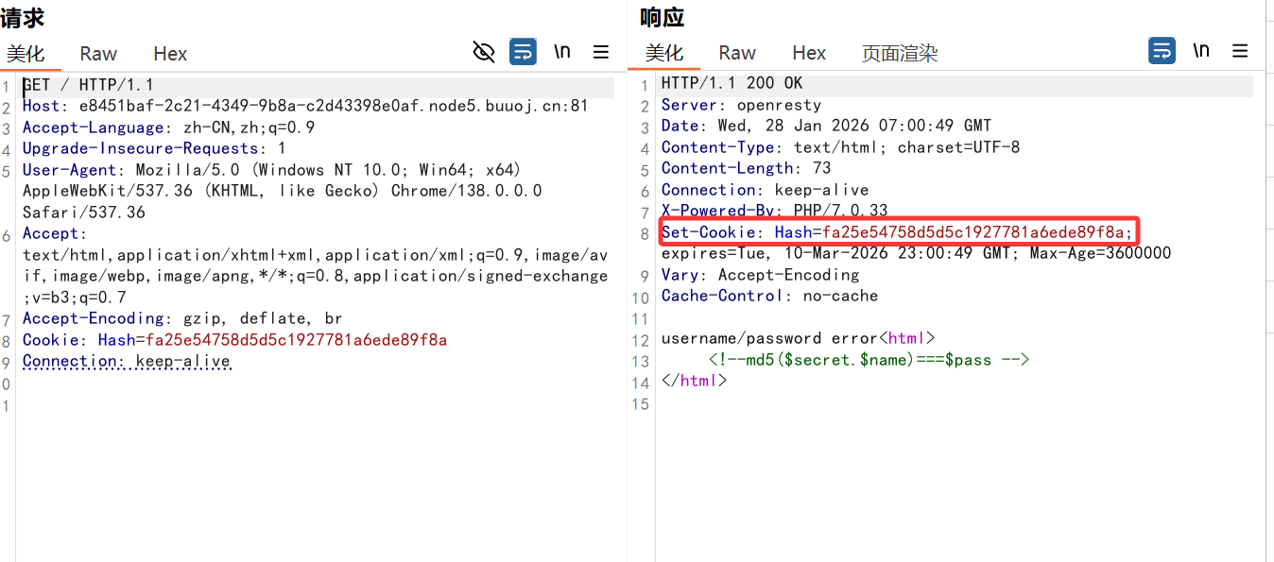Open response panel hamburger options menu
This screenshot has height=562, width=1274.
1240,51
